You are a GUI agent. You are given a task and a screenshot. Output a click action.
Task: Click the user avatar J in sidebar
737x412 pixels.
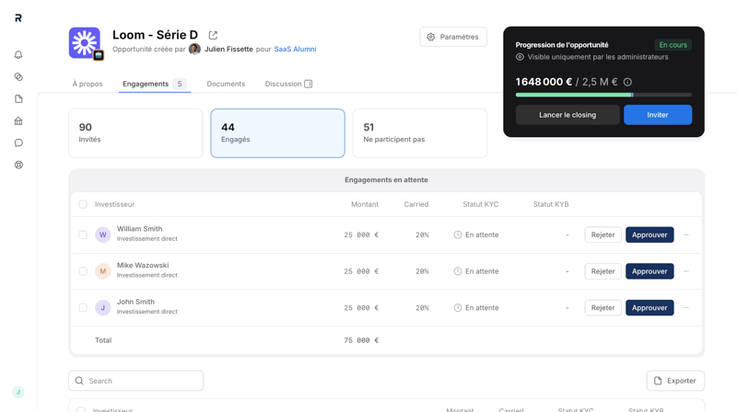click(18, 392)
